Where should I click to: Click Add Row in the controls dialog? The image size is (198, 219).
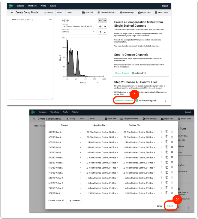point(74,201)
